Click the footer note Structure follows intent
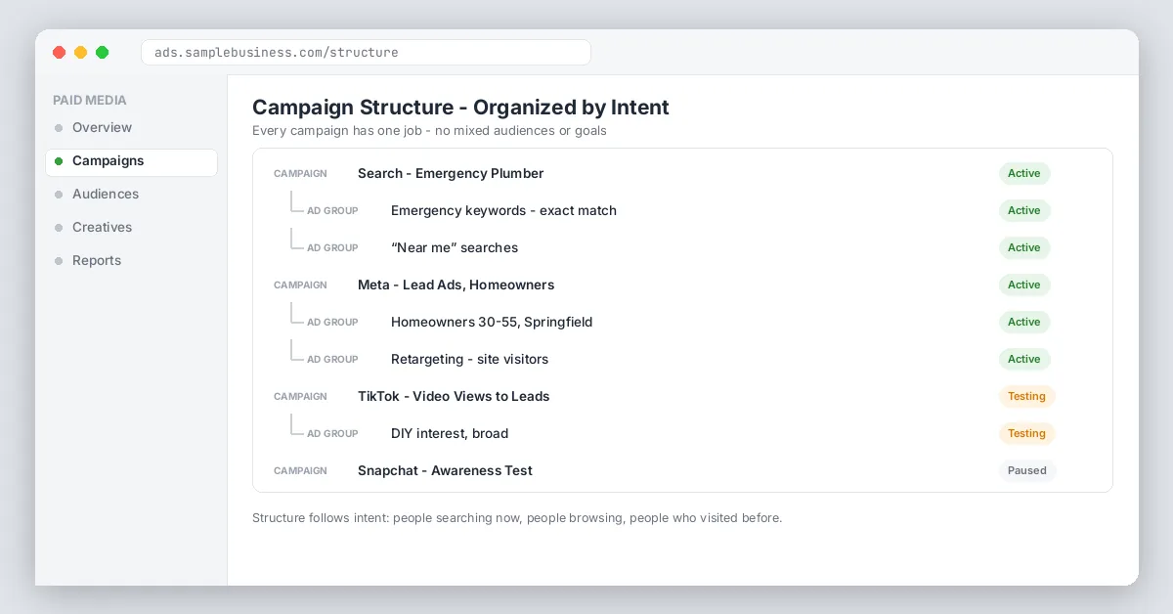This screenshot has width=1173, height=614. tap(517, 518)
